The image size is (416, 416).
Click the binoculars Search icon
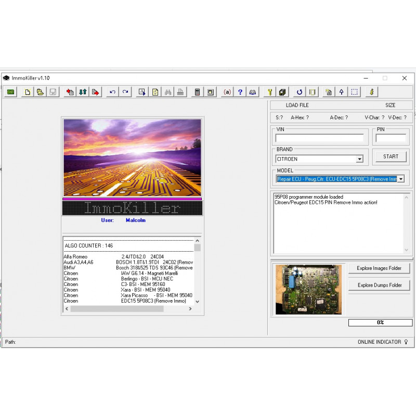(168, 92)
